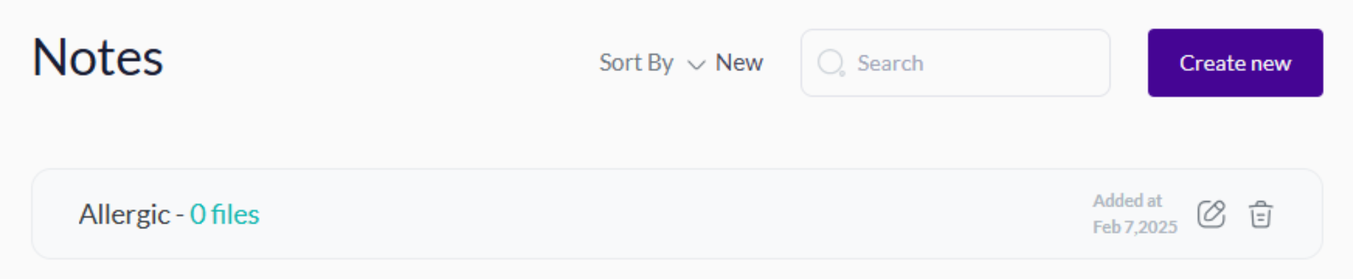The image size is (1353, 279).
Task: Focus the Search input field
Action: (955, 63)
